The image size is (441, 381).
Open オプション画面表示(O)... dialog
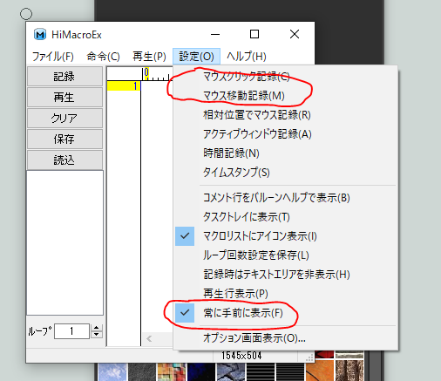(x=286, y=338)
